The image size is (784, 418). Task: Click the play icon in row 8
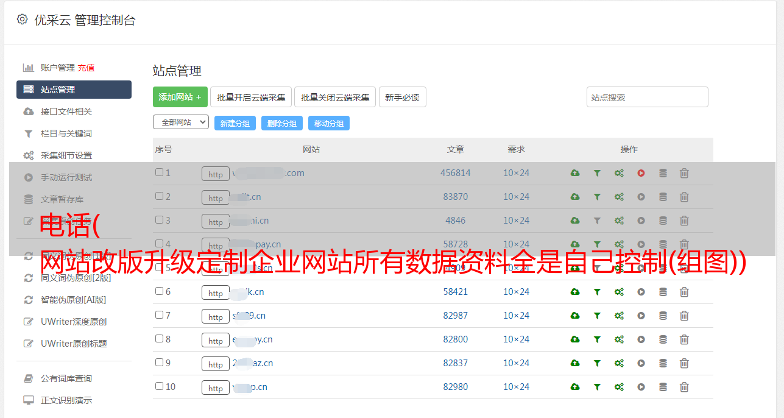coord(641,339)
